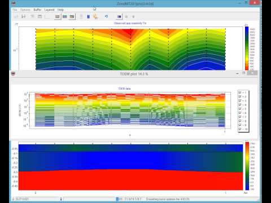Toggle the station 3 checkbox in legend
Image resolution: width=271 pixels, height=203 pixels.
click(x=240, y=100)
